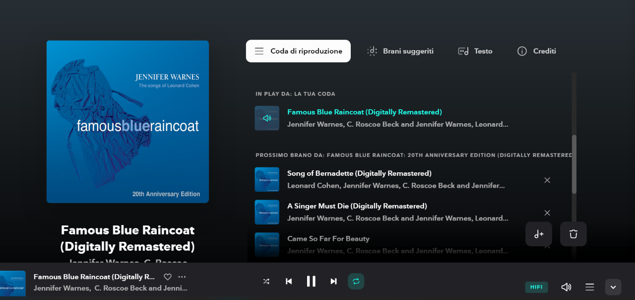Click the A Singer Must Die thumbnail
This screenshot has height=300, width=635.
click(x=267, y=212)
